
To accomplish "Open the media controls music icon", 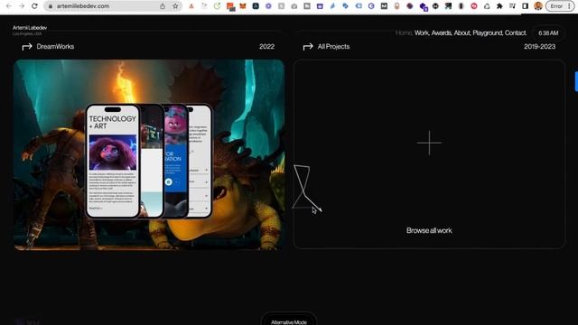I will [x=512, y=6].
